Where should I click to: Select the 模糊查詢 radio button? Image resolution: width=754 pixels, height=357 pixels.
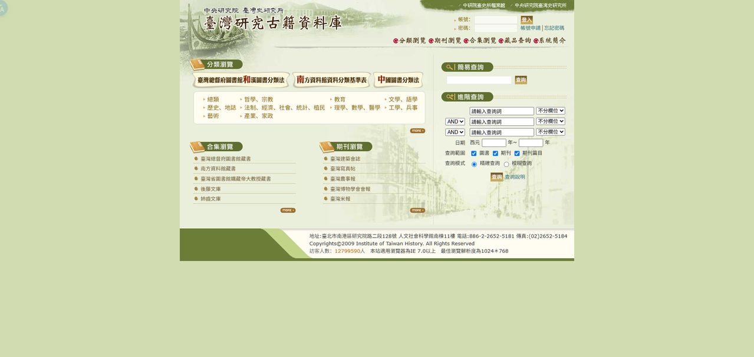pos(506,164)
